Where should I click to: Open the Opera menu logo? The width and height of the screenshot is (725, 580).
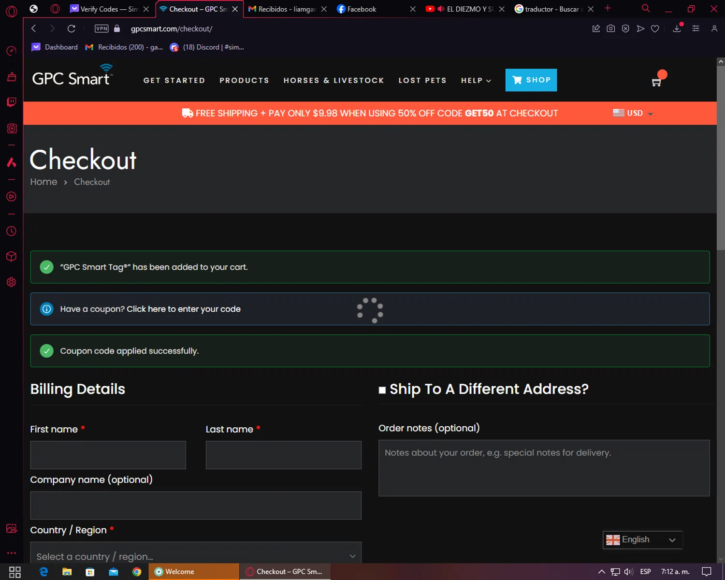(x=11, y=11)
